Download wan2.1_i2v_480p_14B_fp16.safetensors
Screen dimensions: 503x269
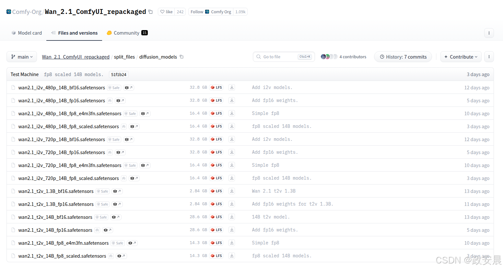pyautogui.click(x=232, y=100)
